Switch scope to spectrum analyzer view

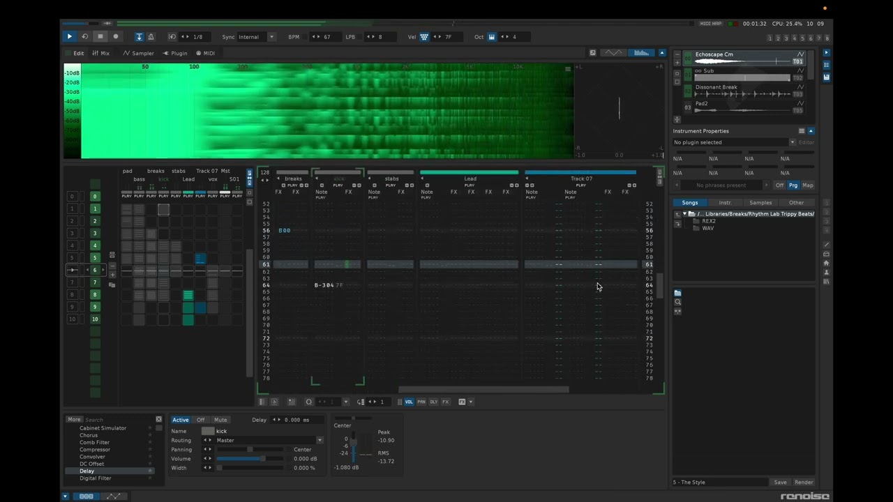click(x=640, y=53)
